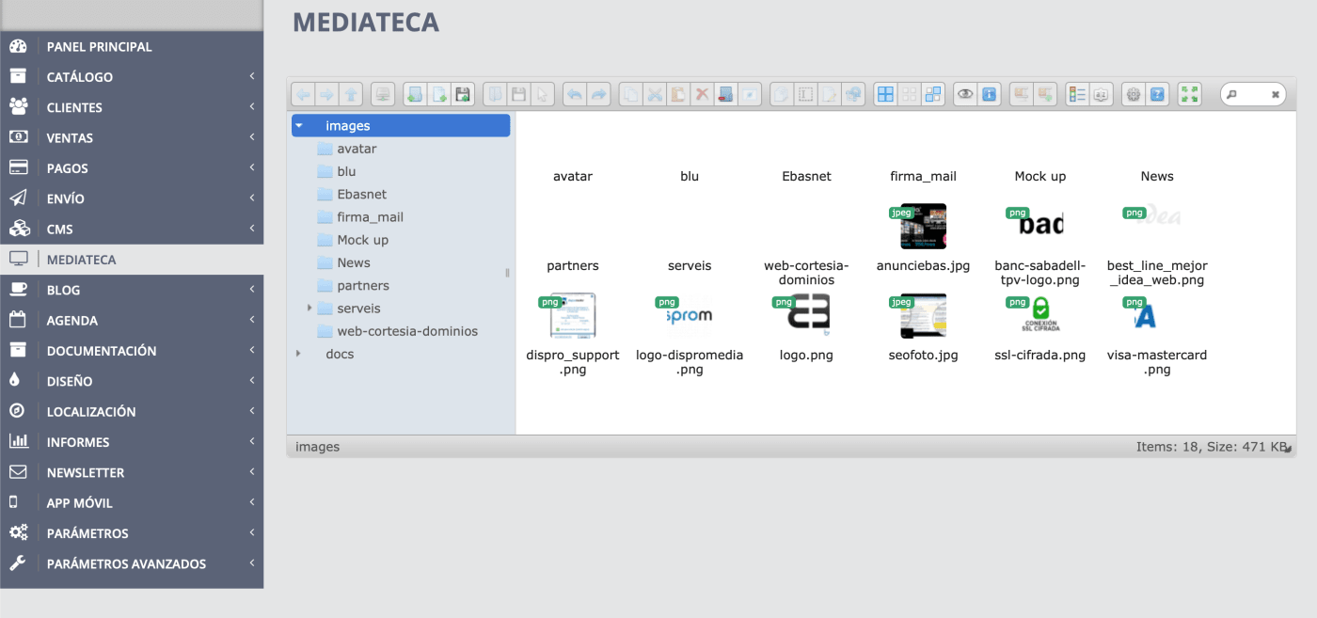Viewport: 1317px width, 618px height.
Task: Click the Select all toolbar icon
Action: coord(884,94)
